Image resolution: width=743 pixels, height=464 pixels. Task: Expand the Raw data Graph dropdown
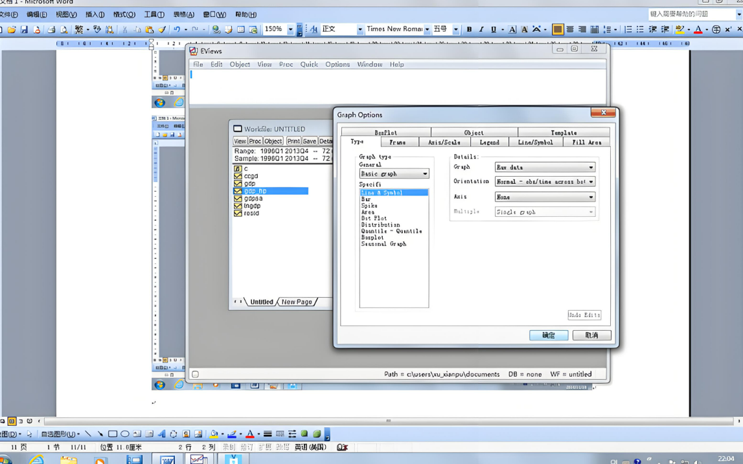[591, 167]
